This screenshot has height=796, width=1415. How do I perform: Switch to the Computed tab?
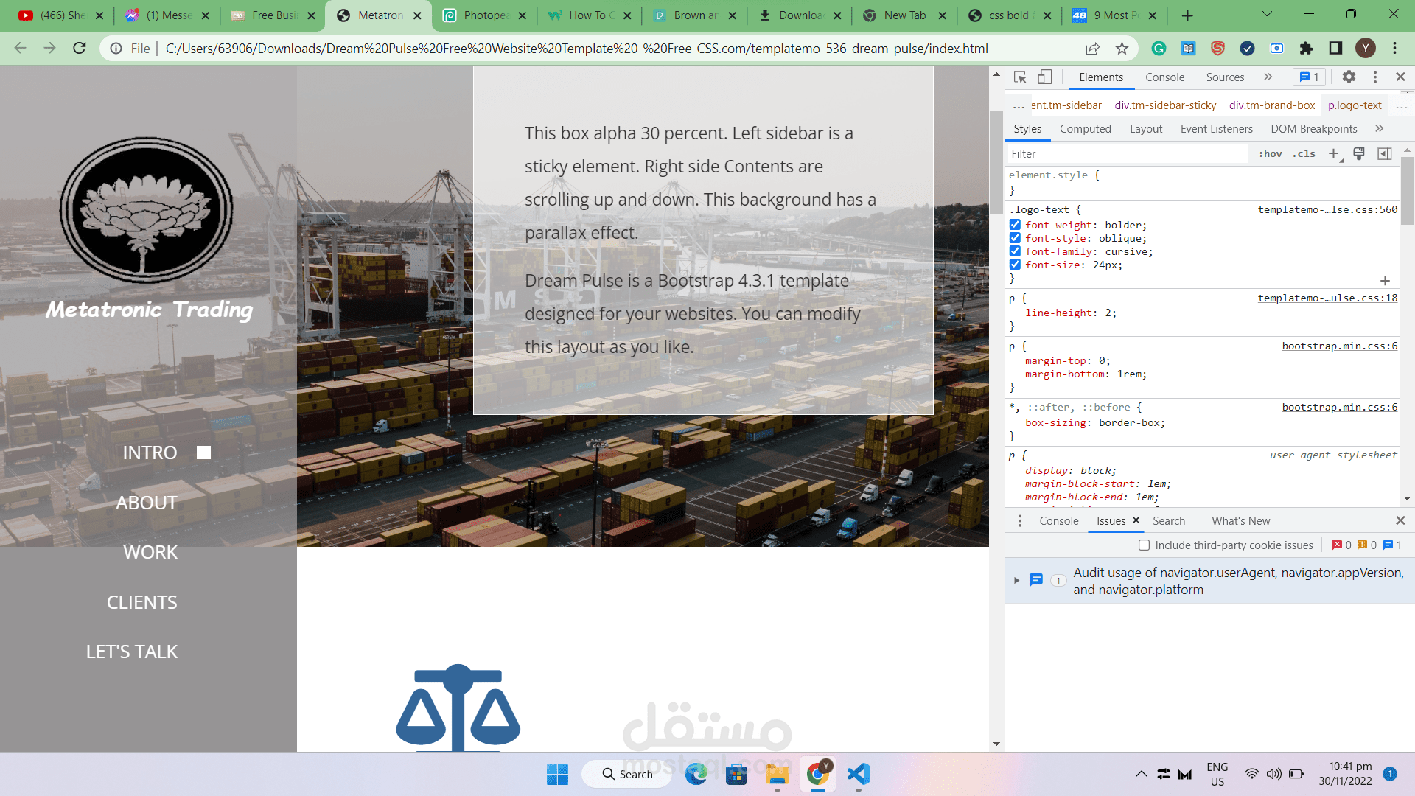(x=1085, y=129)
